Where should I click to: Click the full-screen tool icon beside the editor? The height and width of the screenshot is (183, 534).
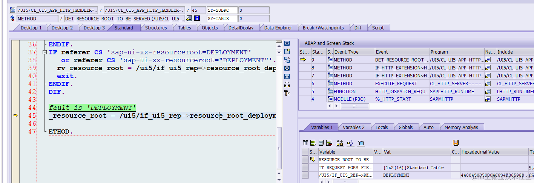click(287, 68)
